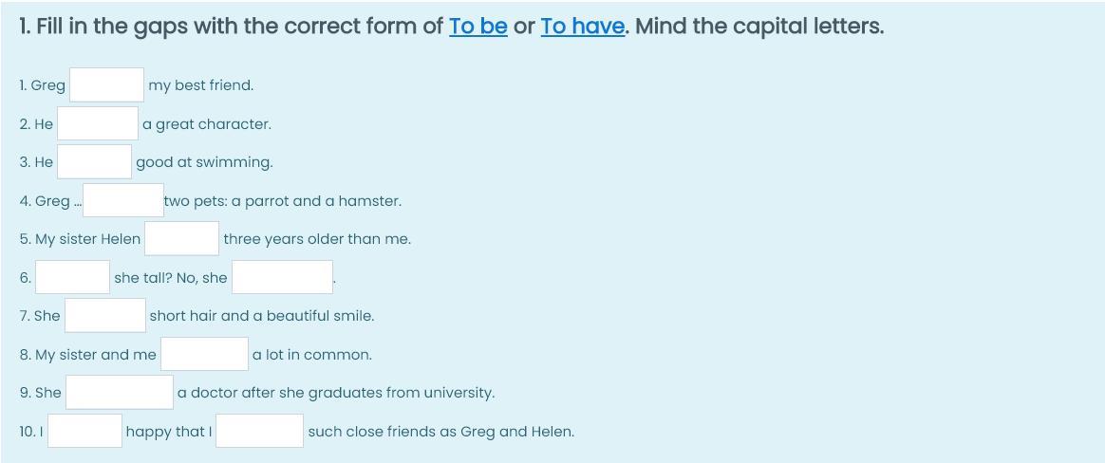Focus the gap before 'good at swimming'
The width and height of the screenshot is (1105, 463).
94,162
